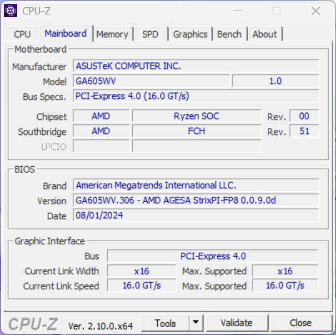
Task: Close the window with title bar X
Action: 315,11
